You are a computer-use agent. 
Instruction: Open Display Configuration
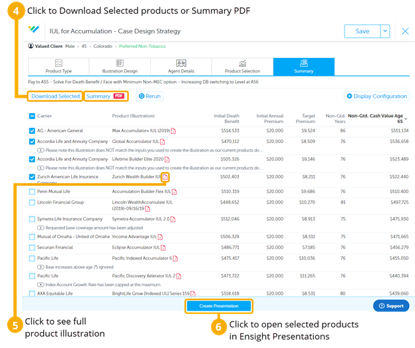tap(376, 96)
